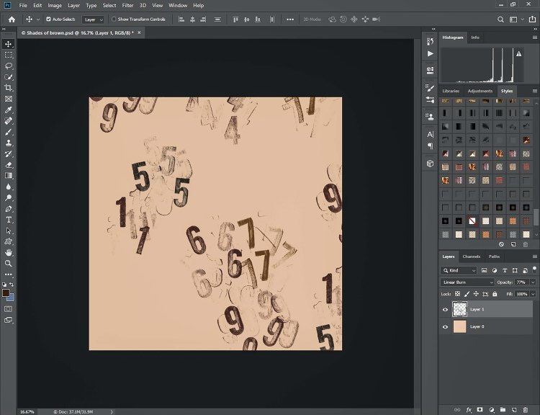Image resolution: width=540 pixels, height=415 pixels.
Task: Add a layer style with fx icon
Action: pos(469,410)
